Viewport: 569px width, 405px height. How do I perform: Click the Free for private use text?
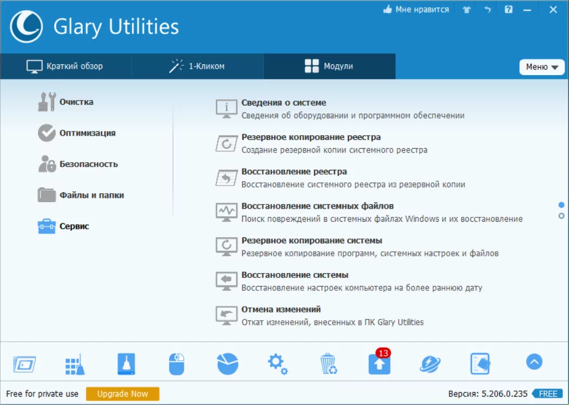42,394
